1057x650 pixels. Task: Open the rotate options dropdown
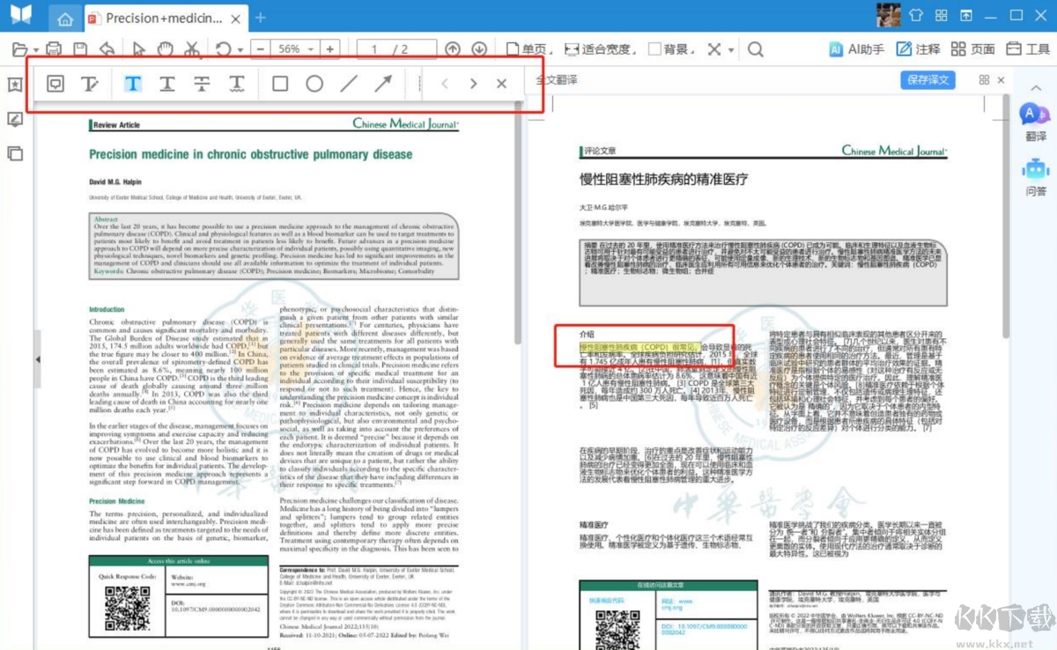[240, 49]
